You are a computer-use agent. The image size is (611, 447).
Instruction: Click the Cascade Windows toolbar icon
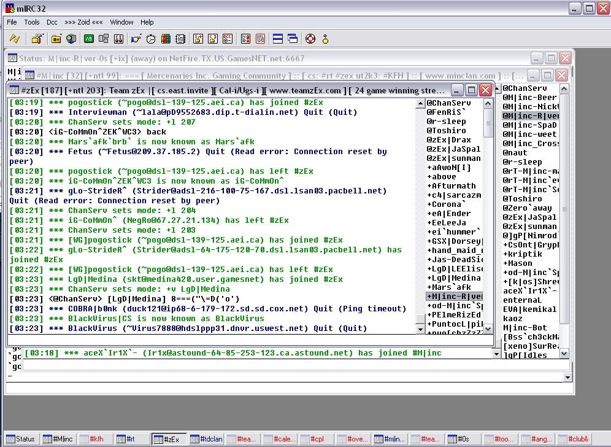tap(293, 39)
